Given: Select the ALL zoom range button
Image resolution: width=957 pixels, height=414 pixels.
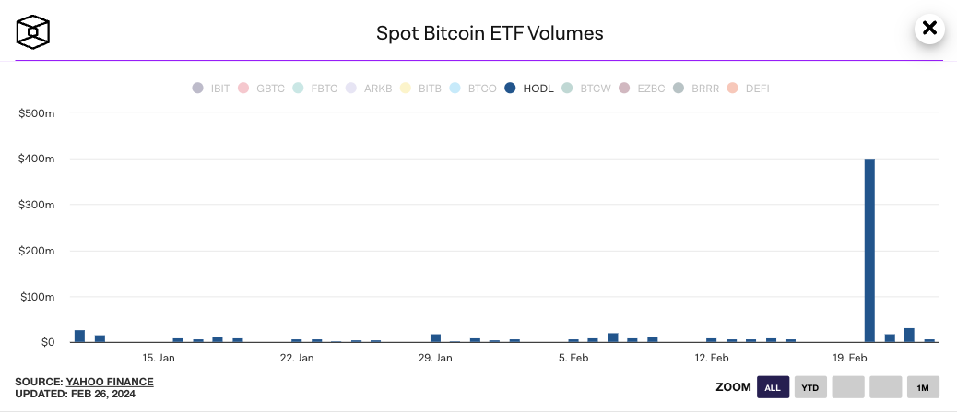Looking at the screenshot, I should [773, 387].
